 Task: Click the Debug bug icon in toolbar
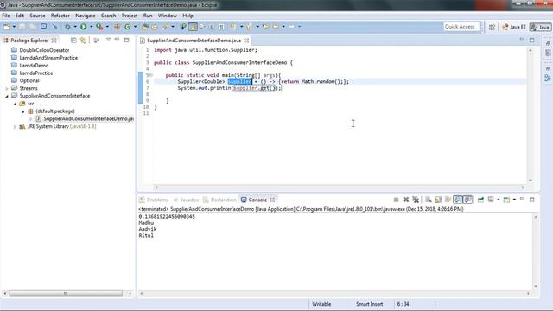click(x=67, y=27)
